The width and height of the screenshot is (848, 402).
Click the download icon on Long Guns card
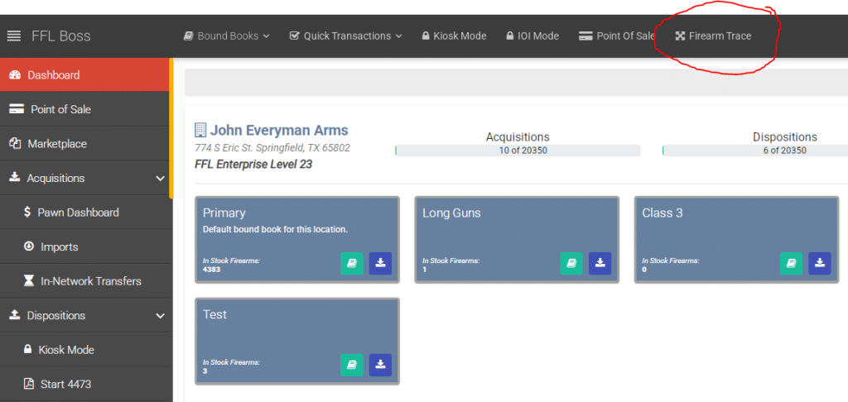[600, 263]
